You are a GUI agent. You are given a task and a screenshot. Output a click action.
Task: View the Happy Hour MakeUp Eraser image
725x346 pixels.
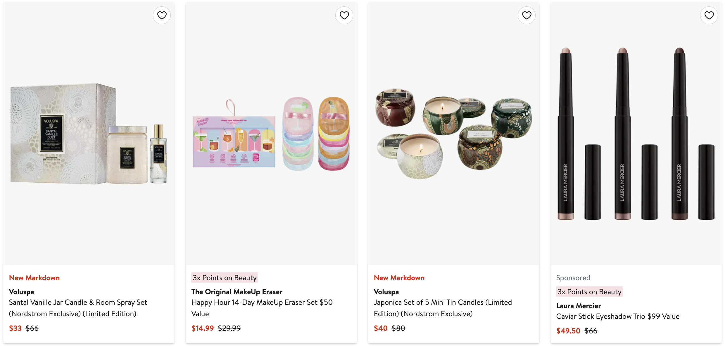tap(271, 134)
